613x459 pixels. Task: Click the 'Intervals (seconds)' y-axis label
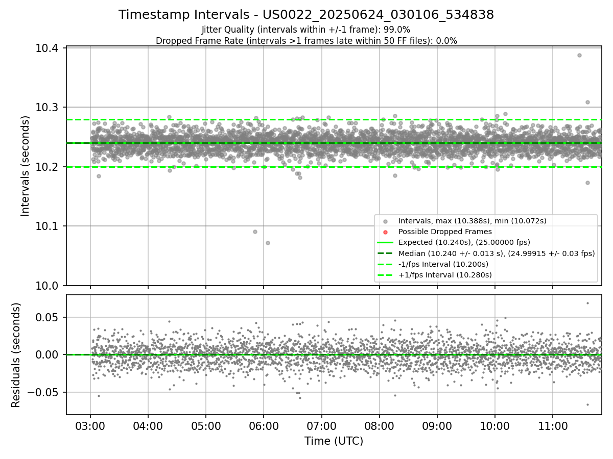click(25, 166)
